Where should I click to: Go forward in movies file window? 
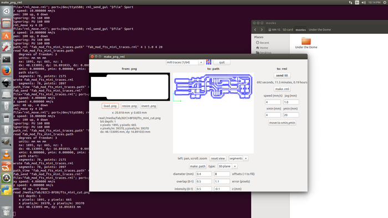[x=262, y=30]
